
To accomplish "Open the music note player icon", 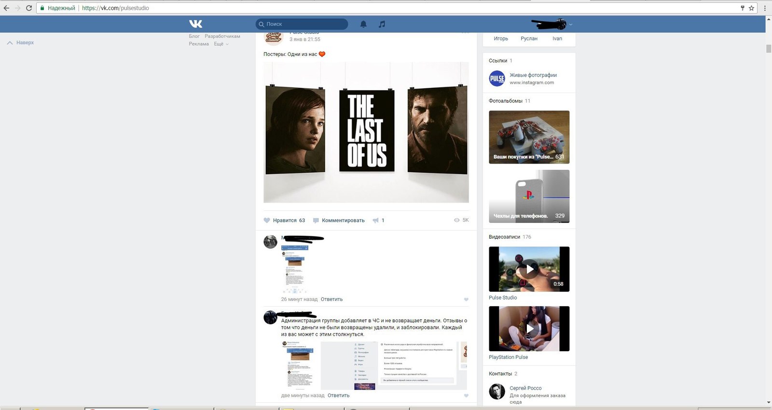I will click(x=382, y=24).
